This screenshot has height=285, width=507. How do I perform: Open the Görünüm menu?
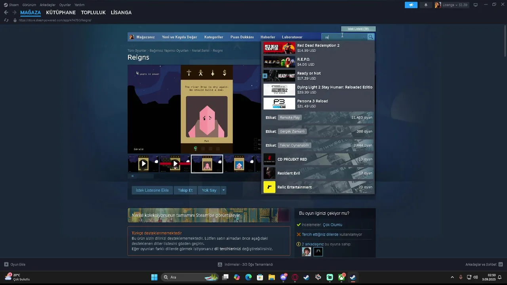point(29,5)
